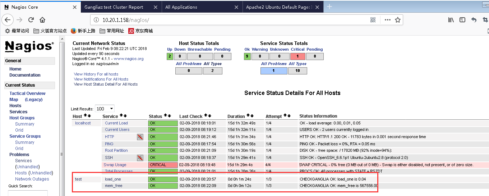Open Tactical Overview in the sidebar
The width and height of the screenshot is (489, 196).
[x=27, y=94]
